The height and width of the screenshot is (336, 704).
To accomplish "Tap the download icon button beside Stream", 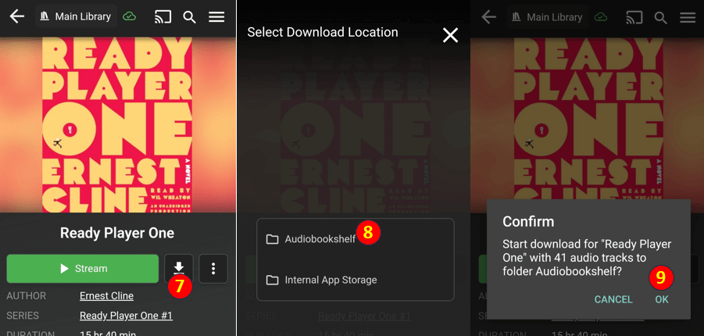I will point(179,269).
